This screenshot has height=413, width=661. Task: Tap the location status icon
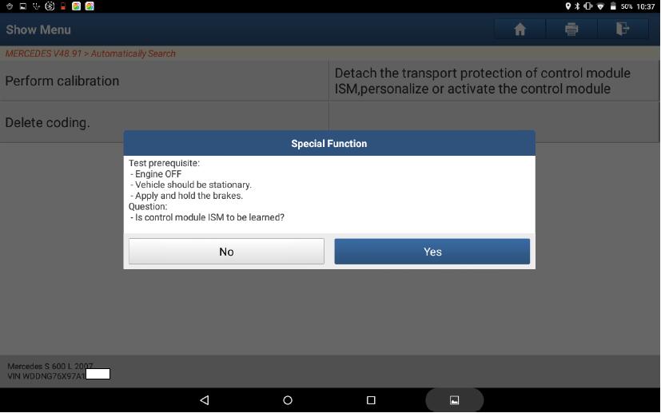567,6
